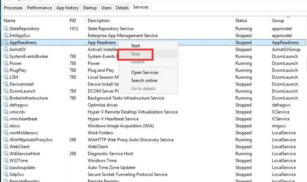The width and height of the screenshot is (307, 182).
Task: Click 'Optimize drives' description
Action: [102, 105]
